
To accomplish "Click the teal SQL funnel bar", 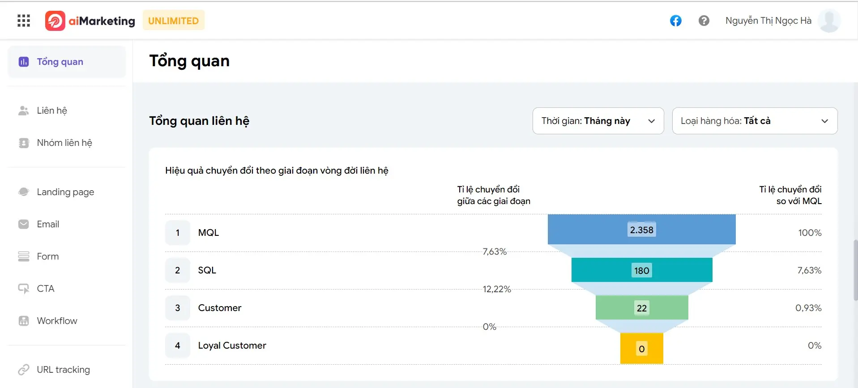I will (641, 270).
